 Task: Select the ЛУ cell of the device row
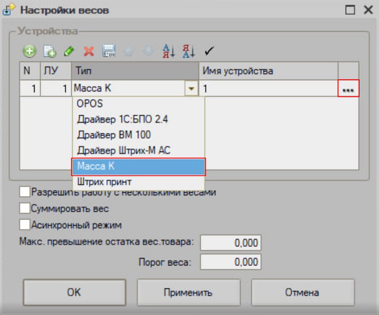click(x=56, y=89)
